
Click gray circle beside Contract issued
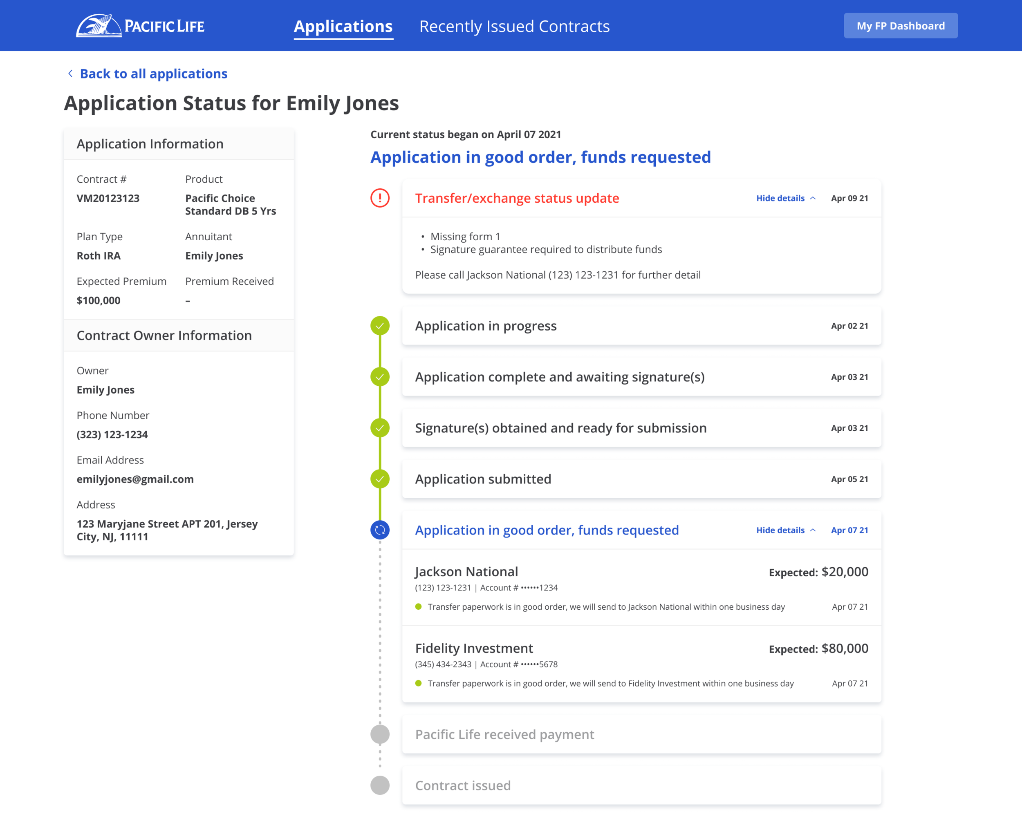[380, 785]
